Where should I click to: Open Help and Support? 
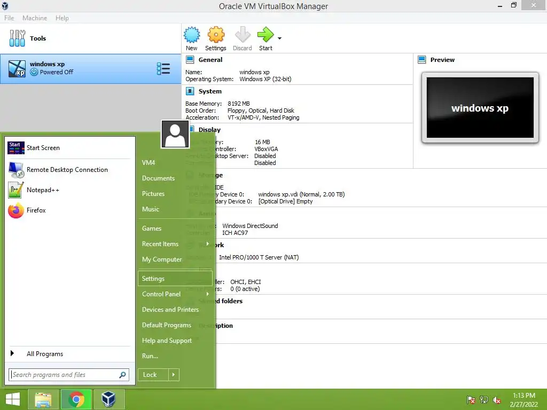coord(175,341)
